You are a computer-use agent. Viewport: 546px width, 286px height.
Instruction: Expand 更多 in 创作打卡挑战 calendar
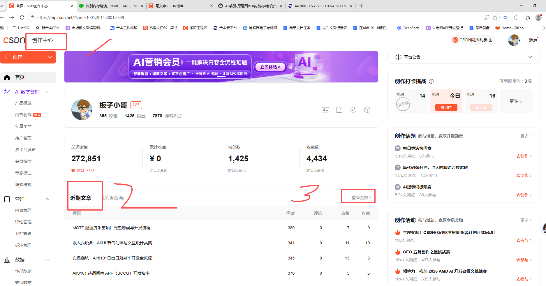[516, 101]
